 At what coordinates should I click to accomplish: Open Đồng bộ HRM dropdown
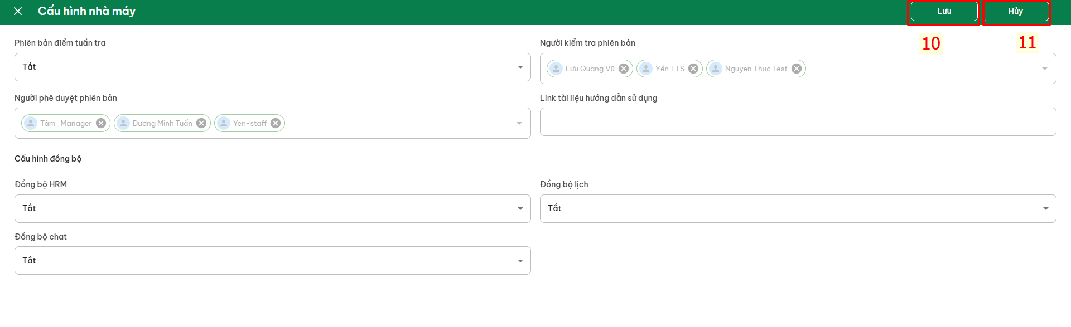(272, 208)
